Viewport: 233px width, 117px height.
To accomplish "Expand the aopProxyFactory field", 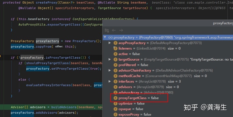I will click(x=110, y=43).
